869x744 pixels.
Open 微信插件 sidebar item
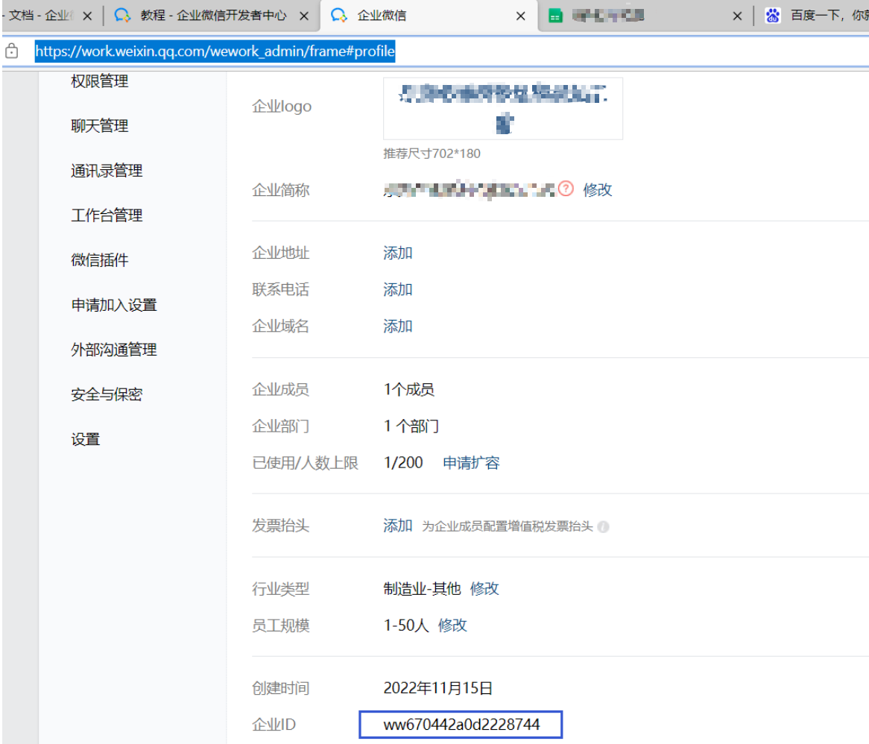click(100, 260)
